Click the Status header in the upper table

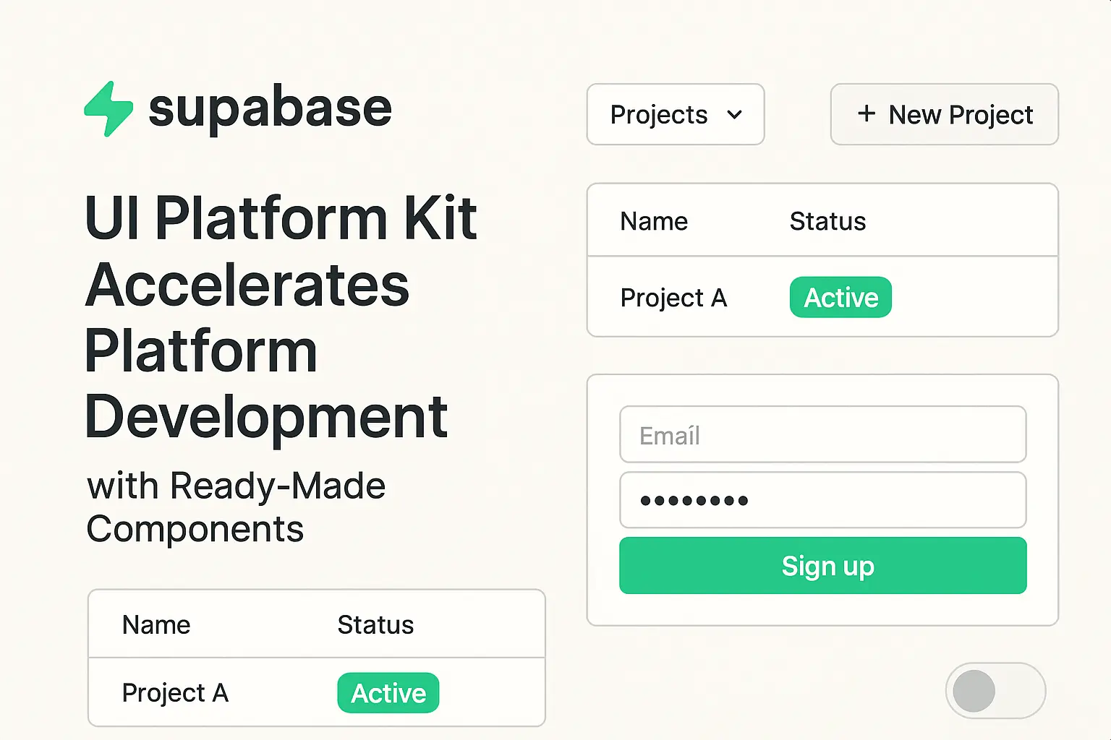coord(827,221)
